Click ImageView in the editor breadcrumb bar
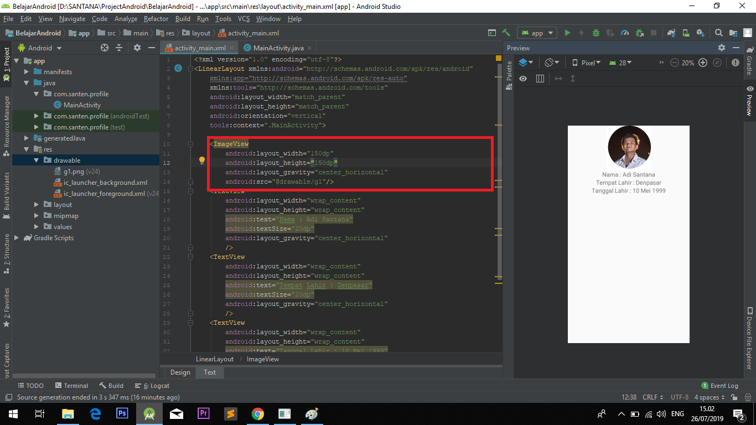This screenshot has width=756, height=425. 262,359
